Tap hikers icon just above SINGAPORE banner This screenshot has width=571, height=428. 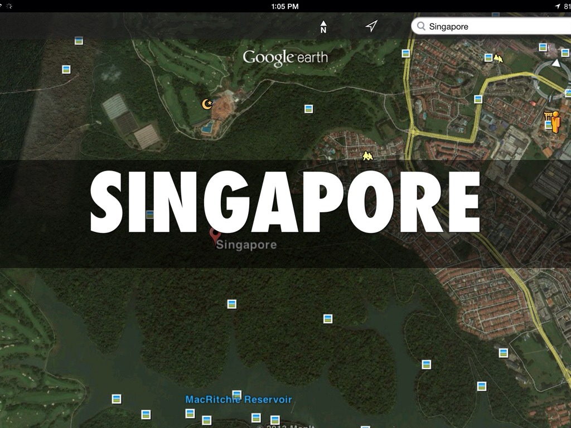pos(367,156)
